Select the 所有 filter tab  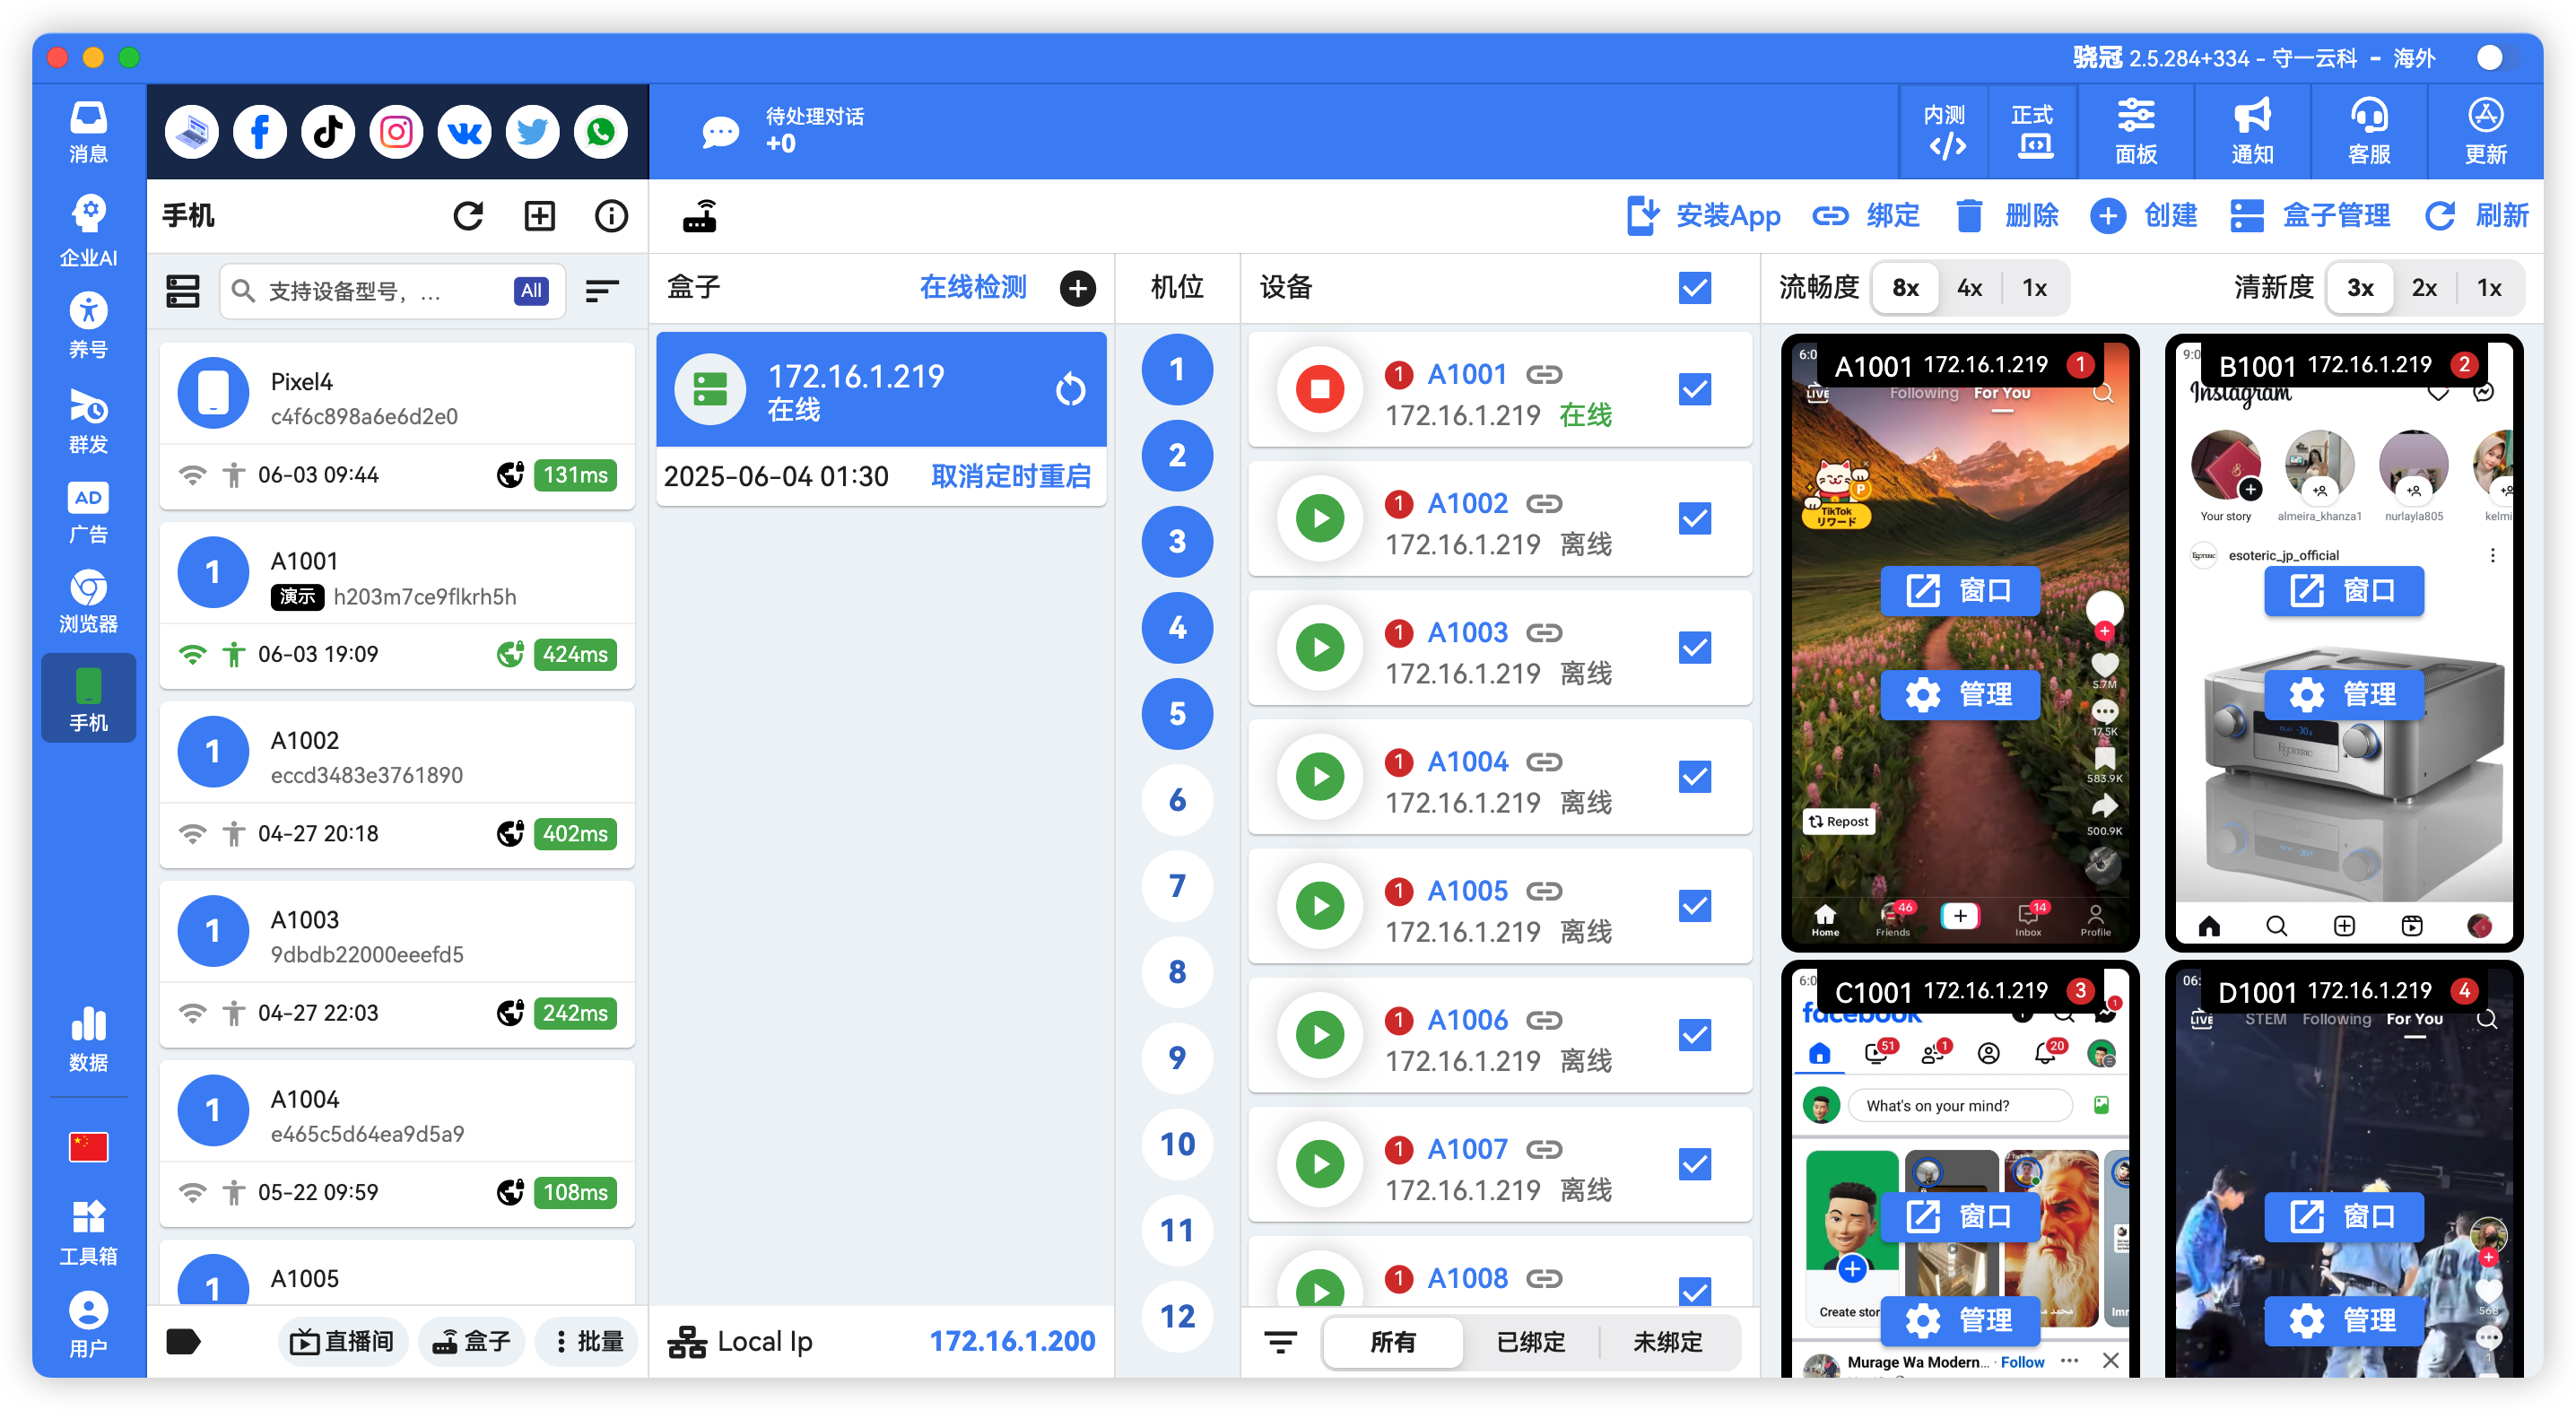click(x=1392, y=1342)
